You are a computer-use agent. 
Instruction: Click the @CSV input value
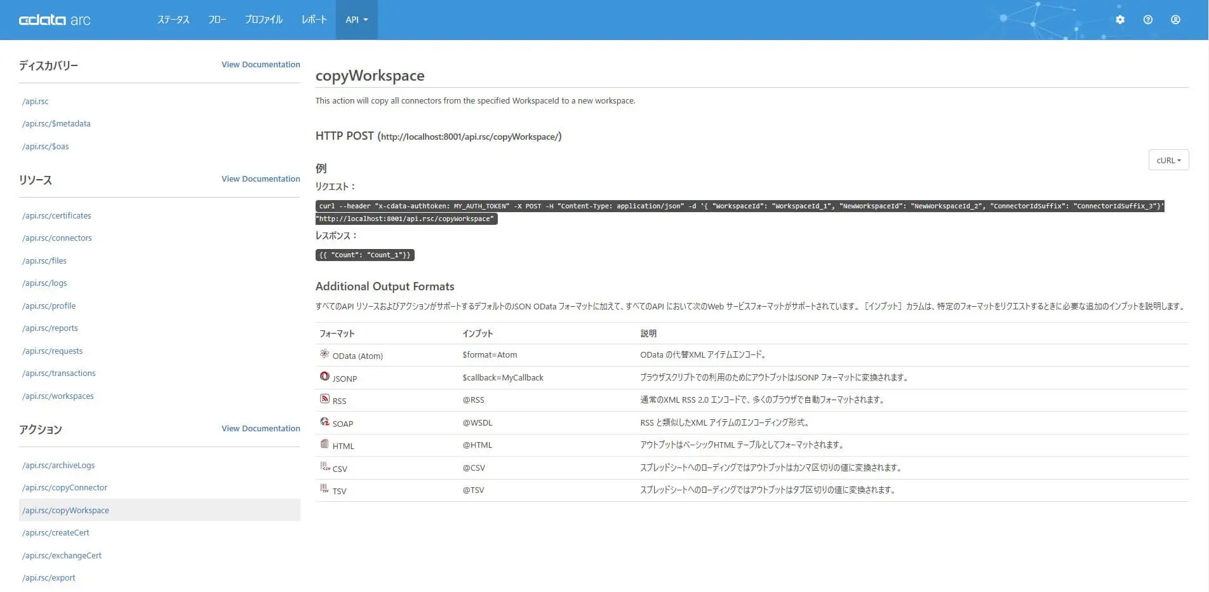(x=474, y=468)
